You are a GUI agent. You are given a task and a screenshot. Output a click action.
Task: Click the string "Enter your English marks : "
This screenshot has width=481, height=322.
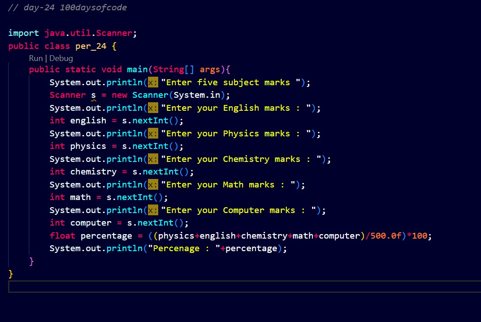click(x=236, y=108)
